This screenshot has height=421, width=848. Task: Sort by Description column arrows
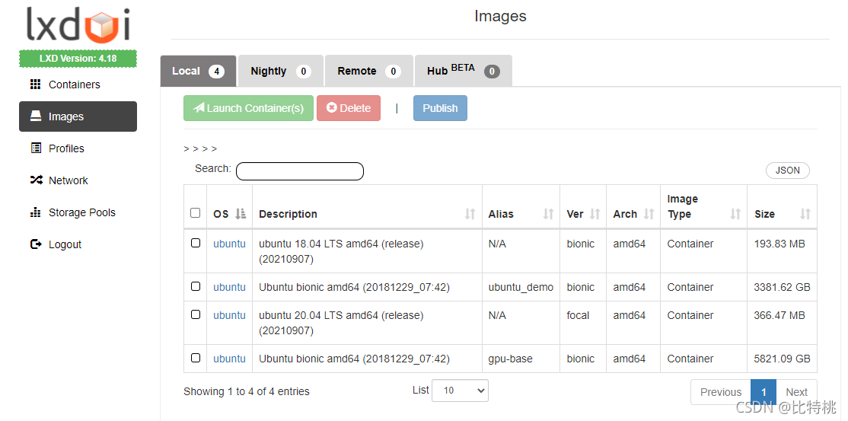470,214
